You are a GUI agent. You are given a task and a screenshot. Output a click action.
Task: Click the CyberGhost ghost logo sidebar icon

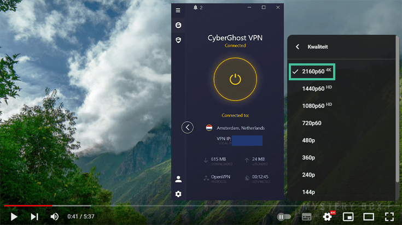[178, 25]
